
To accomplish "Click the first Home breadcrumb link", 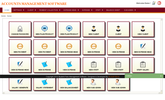I will coord(3,16).
